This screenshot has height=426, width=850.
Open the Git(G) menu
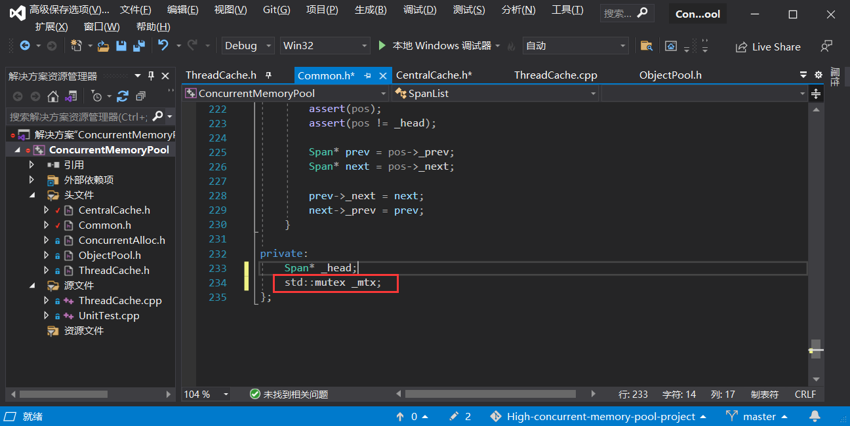[276, 10]
